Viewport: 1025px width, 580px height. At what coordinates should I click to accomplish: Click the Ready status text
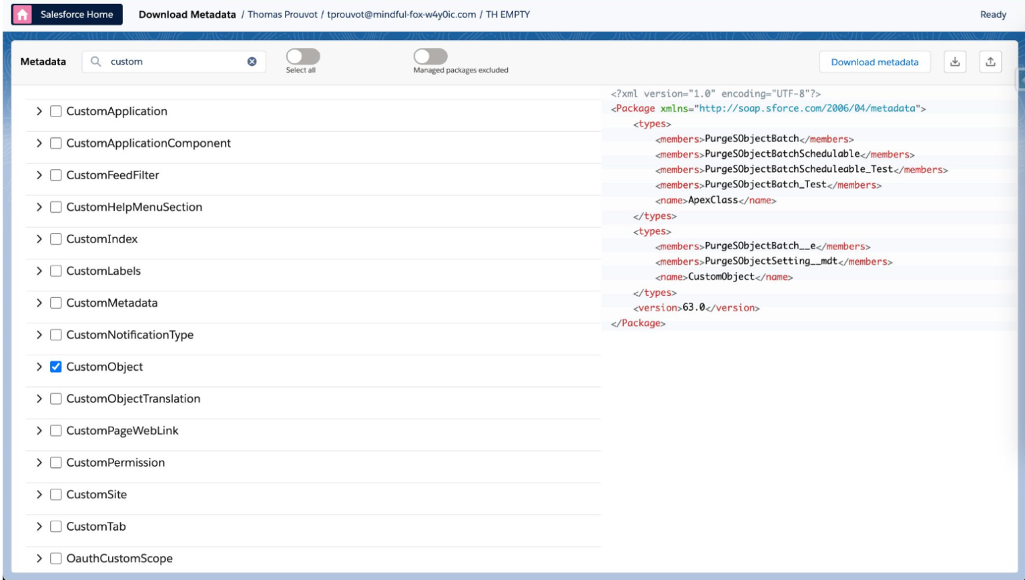[993, 15]
